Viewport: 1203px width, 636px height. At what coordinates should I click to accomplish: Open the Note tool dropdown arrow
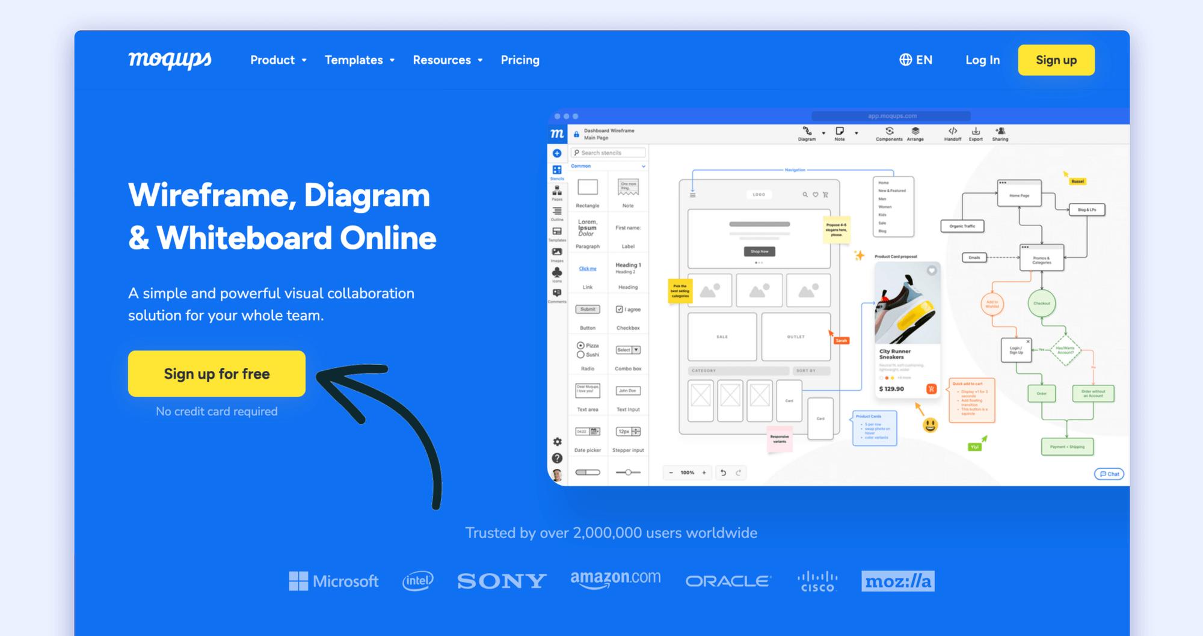(857, 133)
